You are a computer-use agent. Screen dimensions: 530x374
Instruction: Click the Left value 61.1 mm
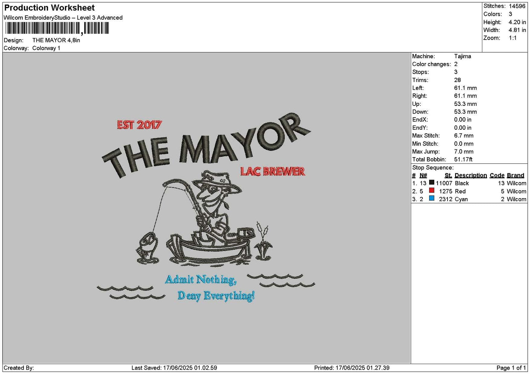[465, 88]
